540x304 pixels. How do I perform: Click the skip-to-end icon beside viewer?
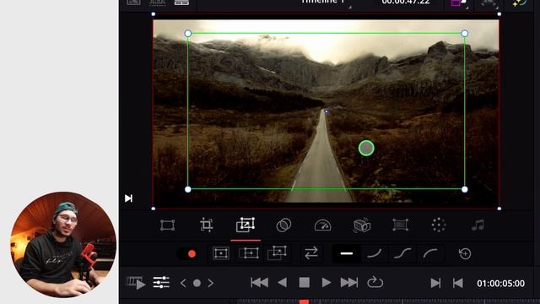point(128,198)
